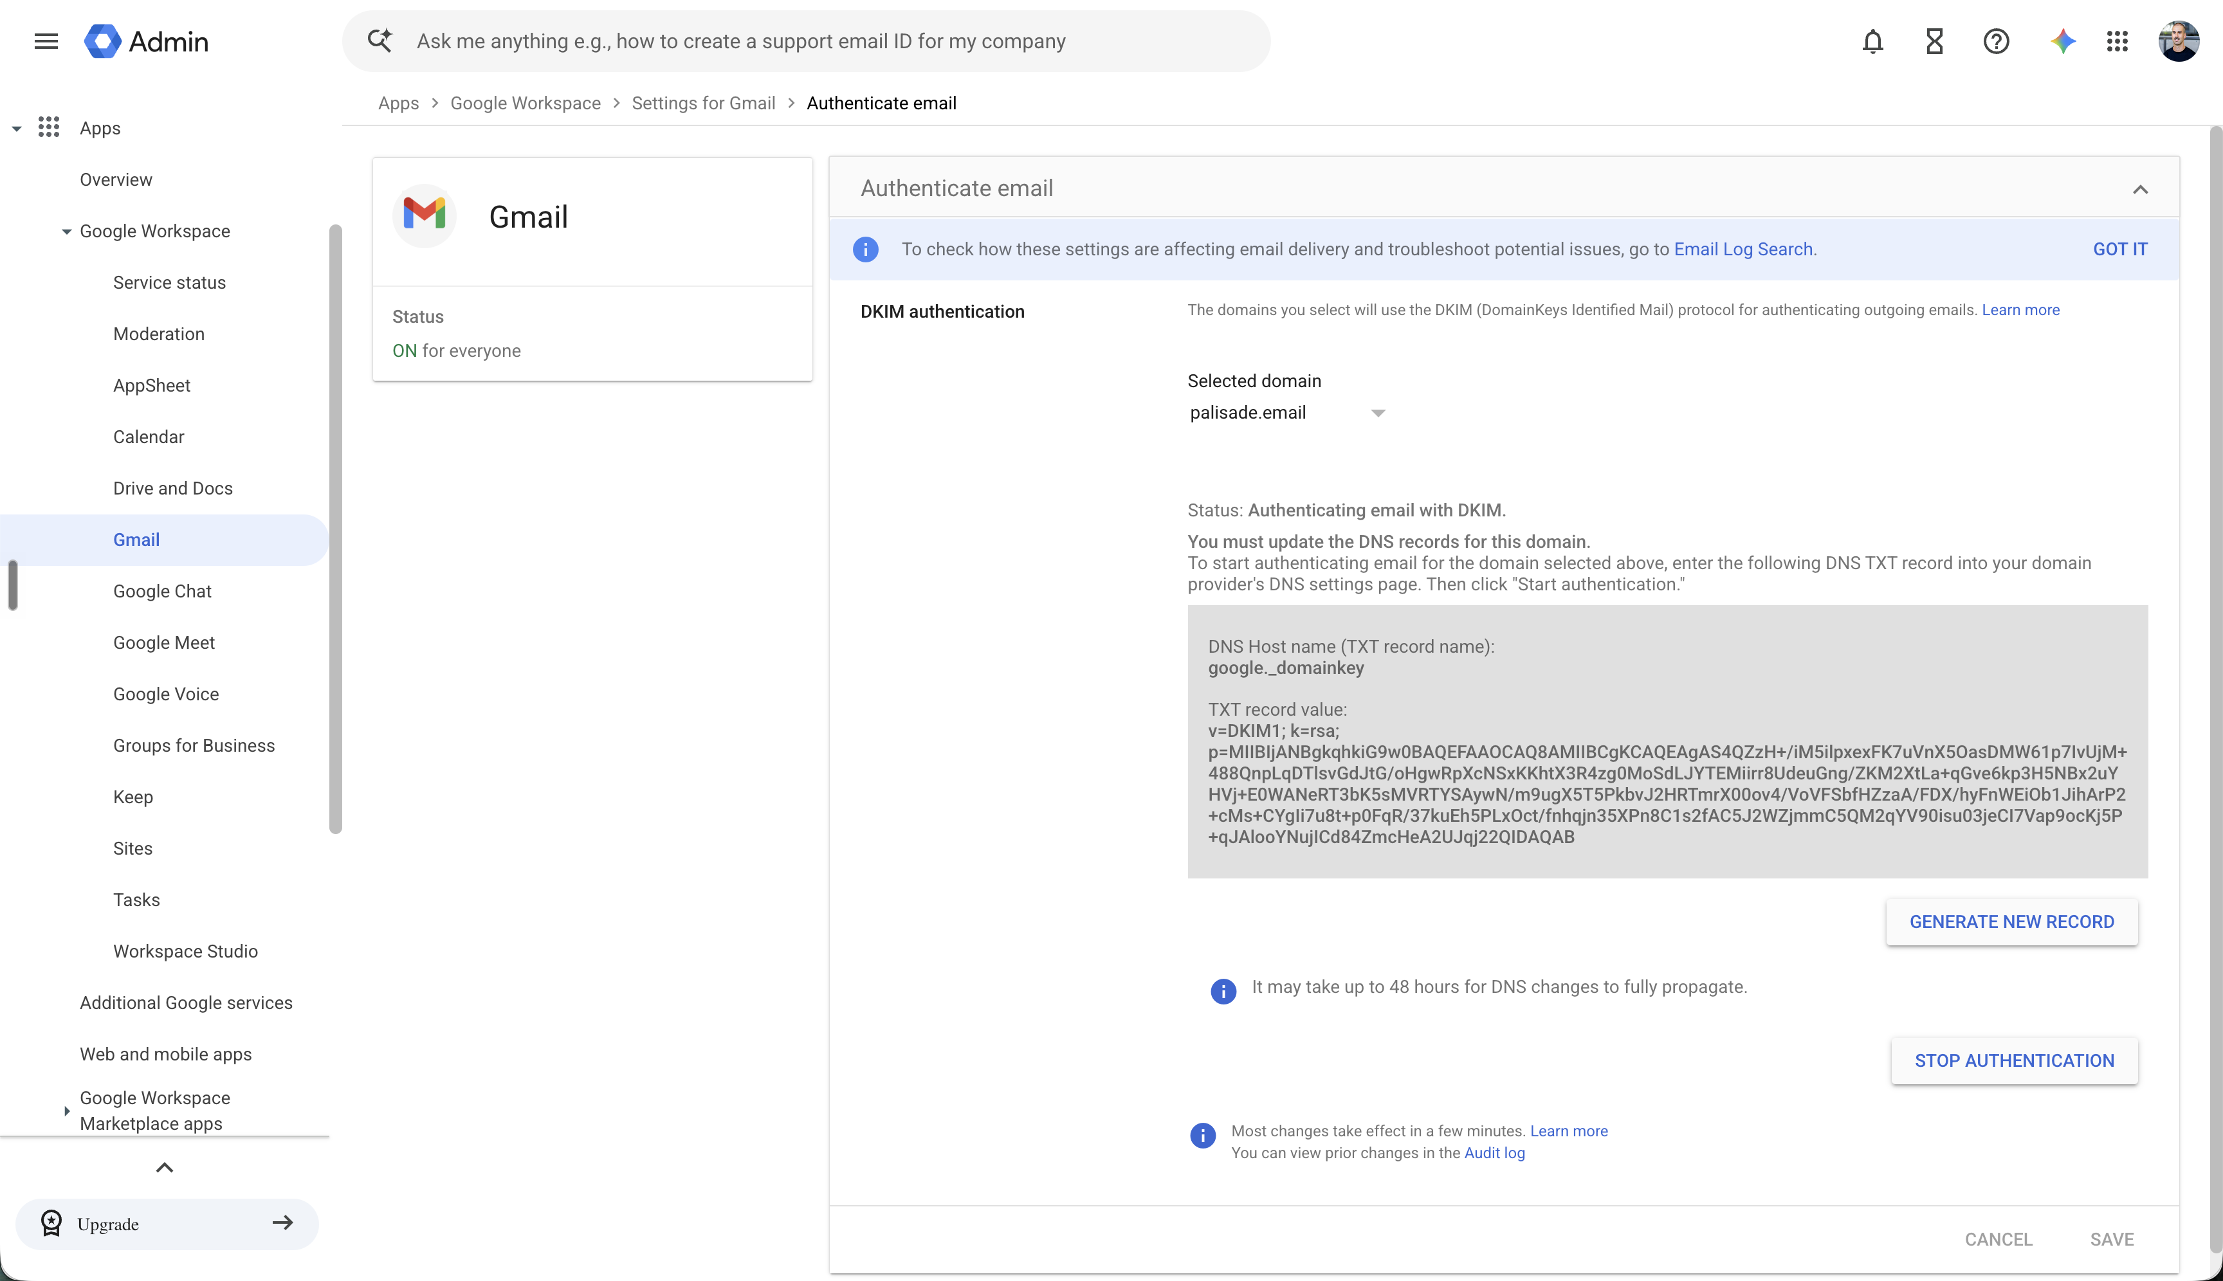Click the search input field
This screenshot has height=1281, width=2223.
click(805, 41)
